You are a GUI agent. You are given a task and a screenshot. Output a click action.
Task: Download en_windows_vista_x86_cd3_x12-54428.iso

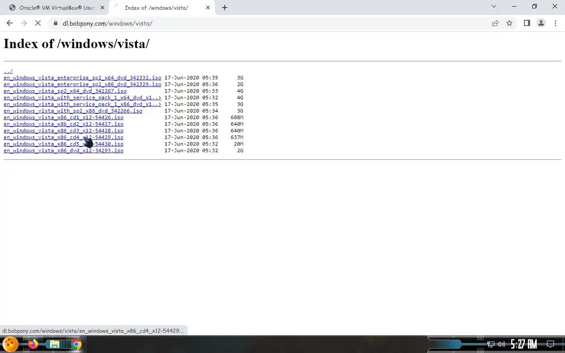point(64,131)
